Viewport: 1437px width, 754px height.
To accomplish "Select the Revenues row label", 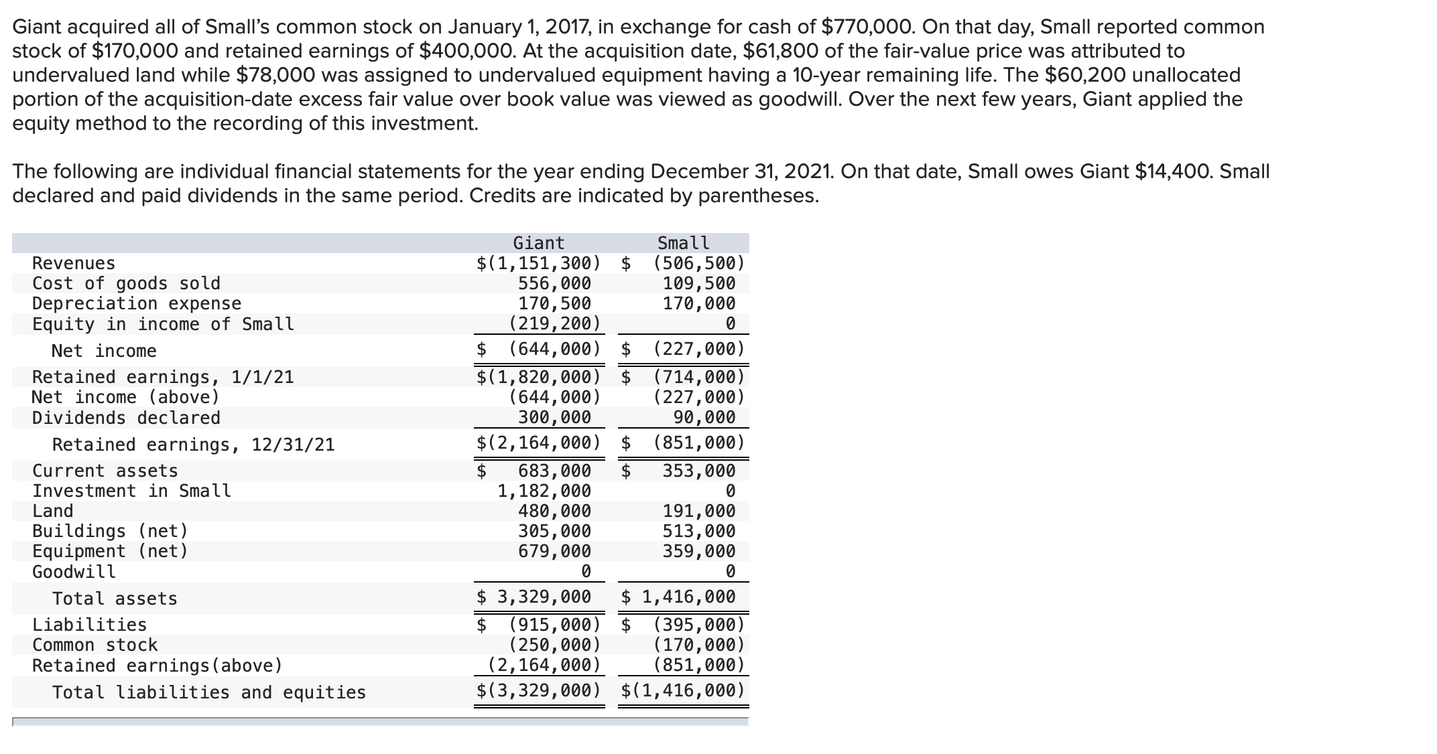I will pyautogui.click(x=74, y=263).
